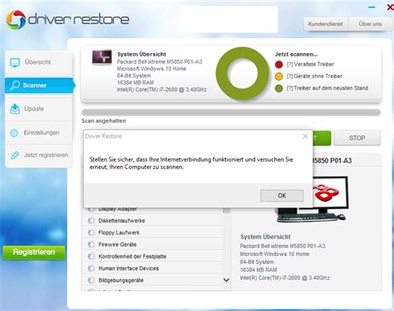The image size is (394, 311).
Task: Select the Scanner magnifier icon
Action: 15,85
